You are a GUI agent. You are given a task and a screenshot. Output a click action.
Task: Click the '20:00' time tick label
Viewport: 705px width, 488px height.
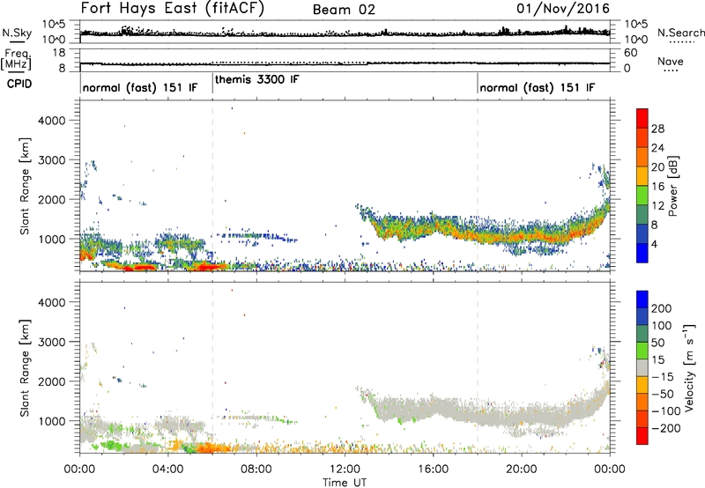pyautogui.click(x=522, y=470)
